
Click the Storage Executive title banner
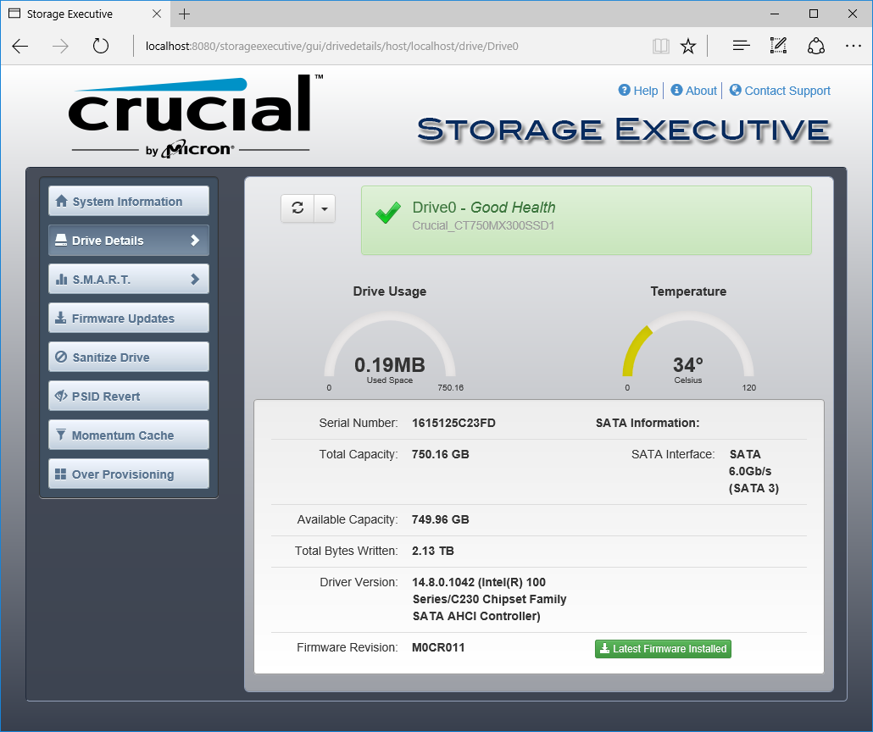click(624, 130)
